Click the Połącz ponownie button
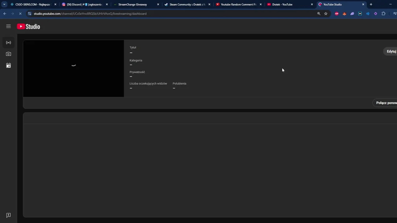Viewport: 397px width, 223px height. click(385, 103)
